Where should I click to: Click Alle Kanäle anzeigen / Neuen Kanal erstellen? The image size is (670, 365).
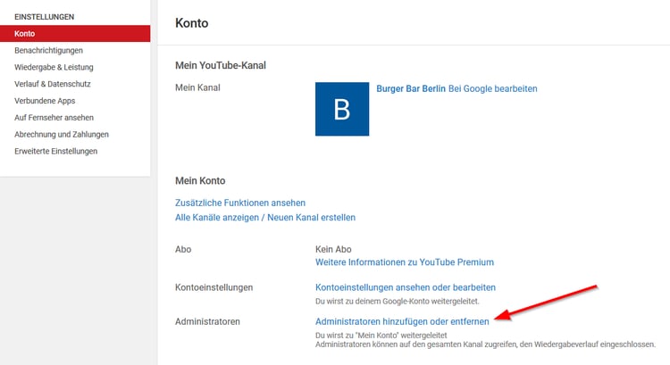265,217
